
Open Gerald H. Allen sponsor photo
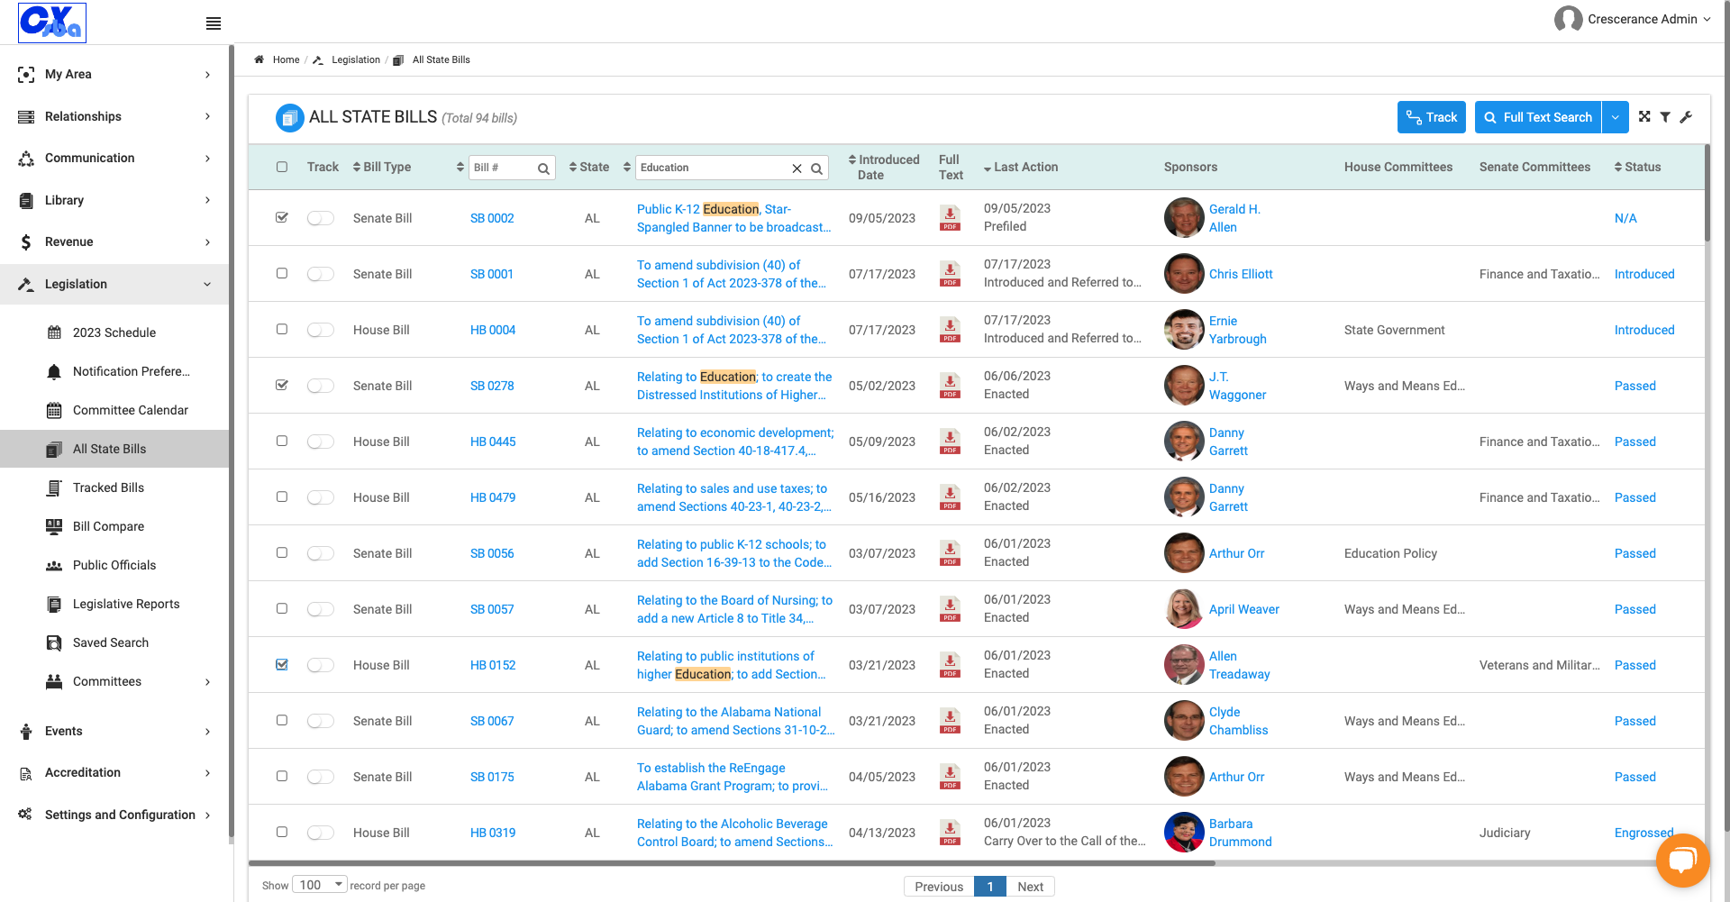pos(1184,218)
